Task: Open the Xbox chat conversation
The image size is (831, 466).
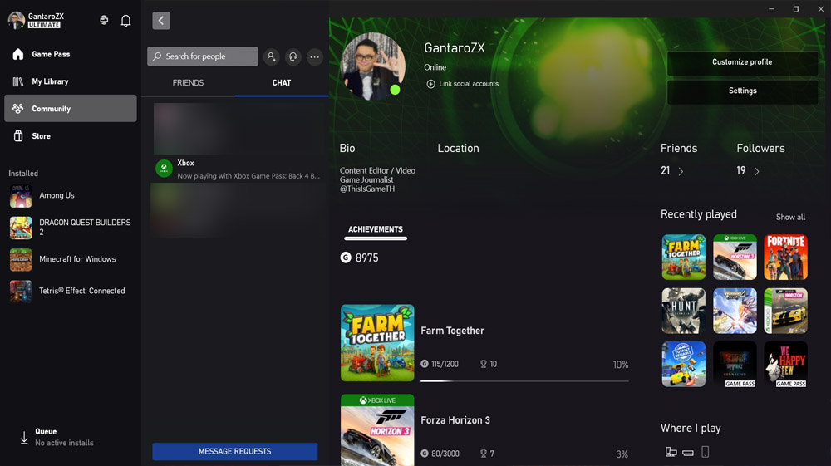Action: 239,169
